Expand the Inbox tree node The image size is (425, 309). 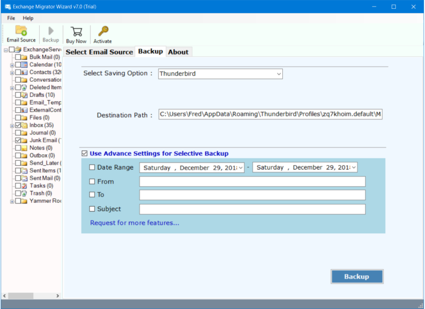(x=12, y=126)
